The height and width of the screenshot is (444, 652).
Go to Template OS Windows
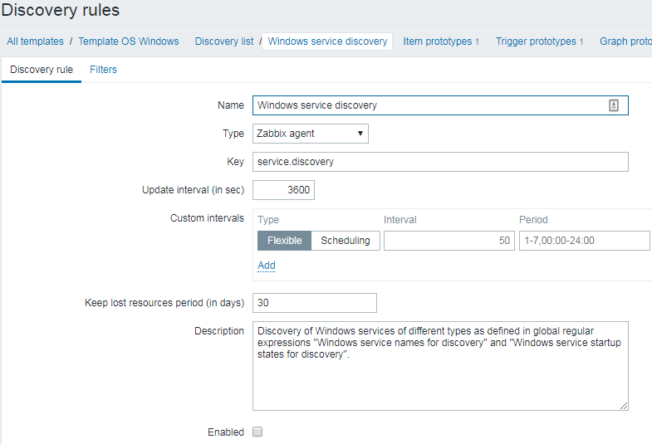pos(129,41)
